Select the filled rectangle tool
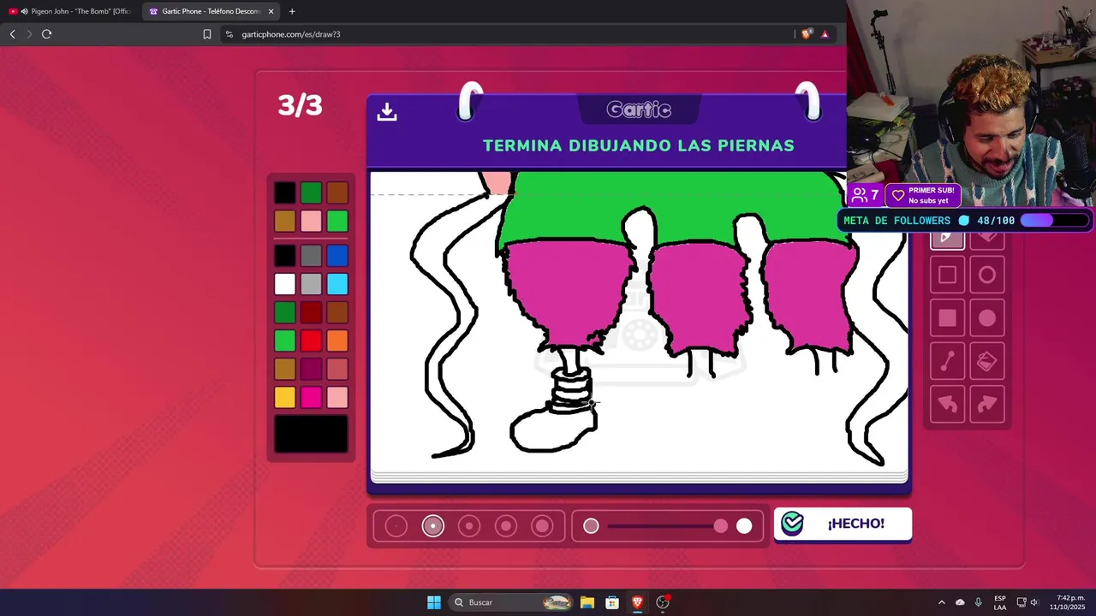1096x616 pixels. [x=947, y=318]
